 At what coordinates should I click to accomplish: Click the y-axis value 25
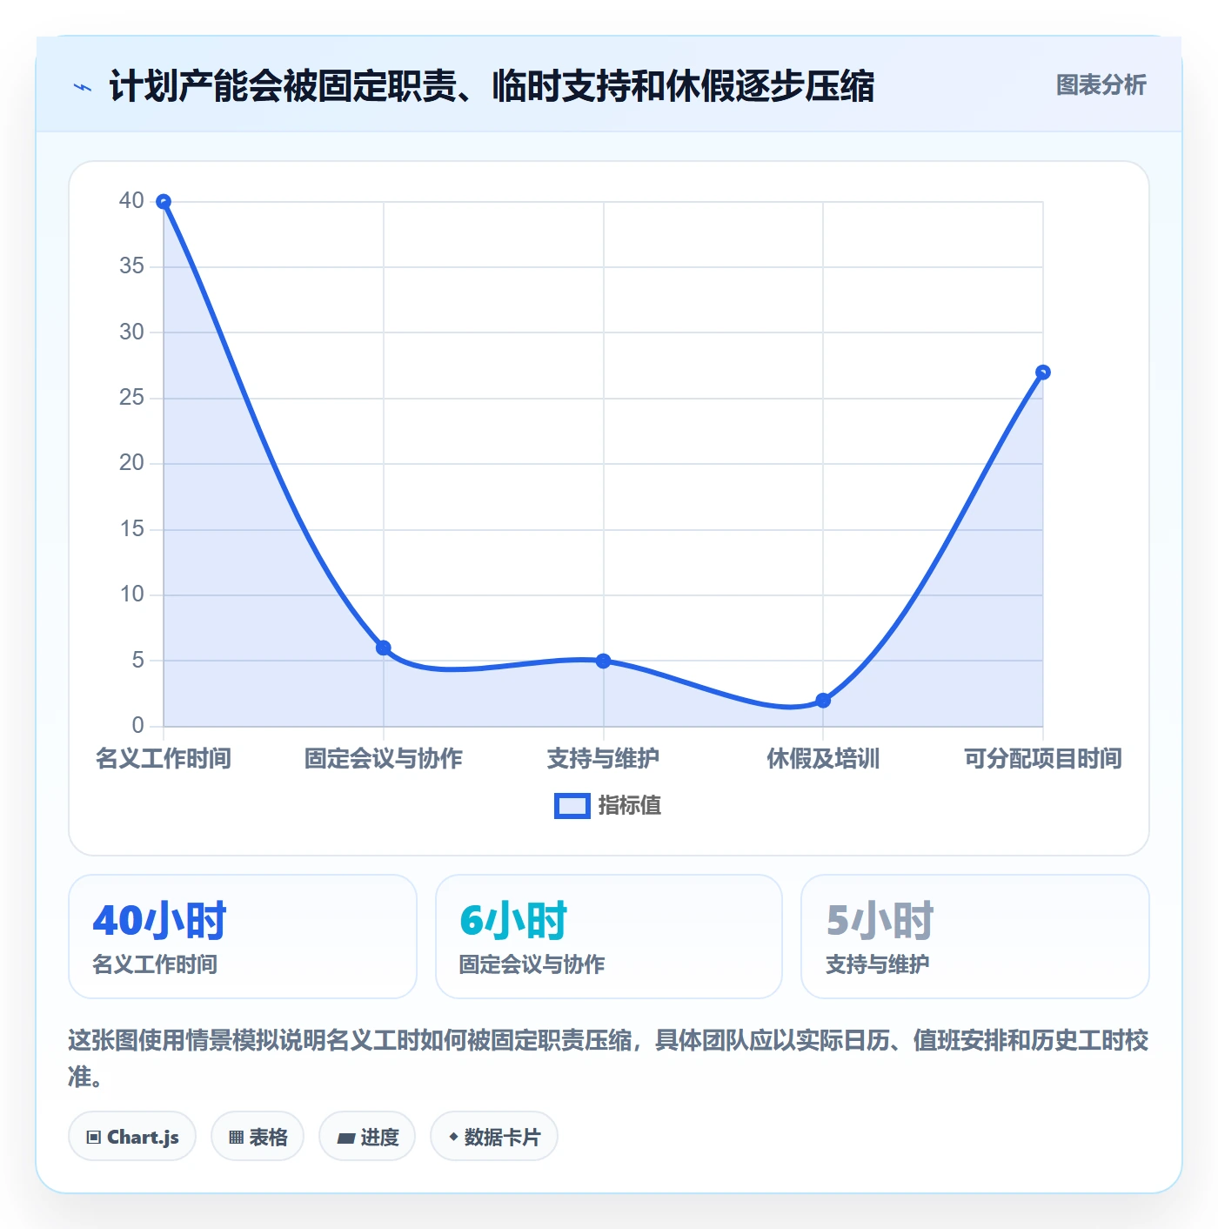[131, 397]
